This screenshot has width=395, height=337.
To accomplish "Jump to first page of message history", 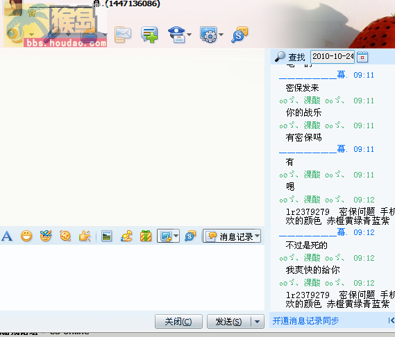I will pyautogui.click(x=392, y=320).
